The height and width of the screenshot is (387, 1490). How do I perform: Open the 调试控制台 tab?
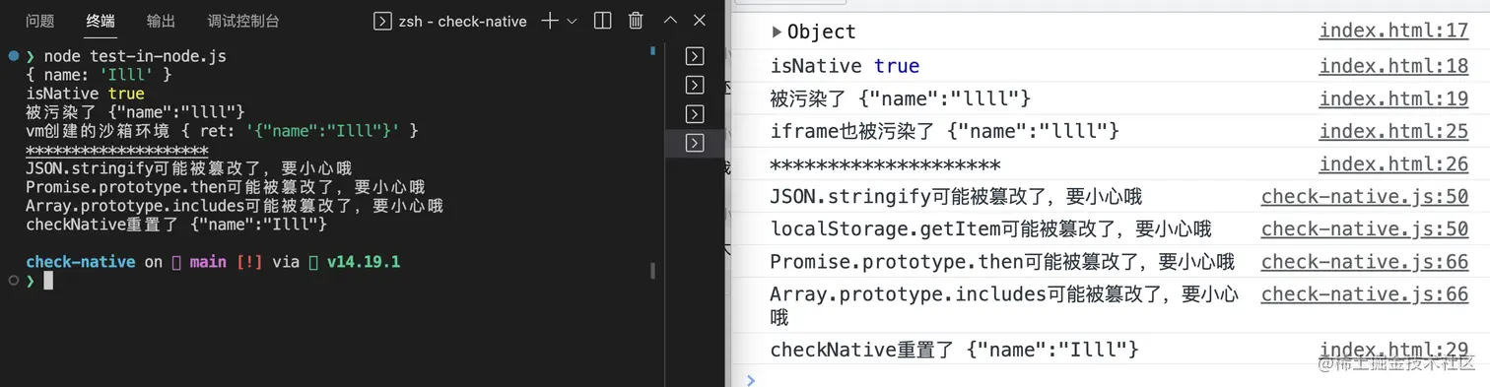click(243, 21)
